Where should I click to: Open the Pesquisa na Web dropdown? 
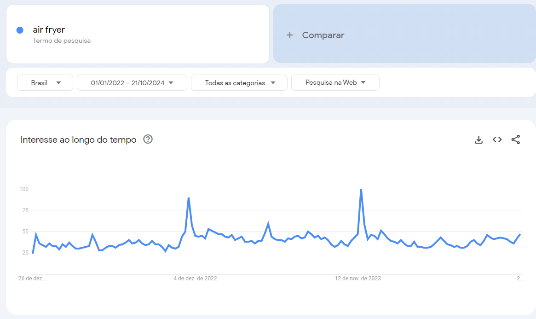(335, 83)
